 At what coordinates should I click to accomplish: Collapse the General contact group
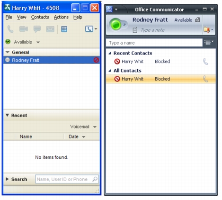[x=8, y=52]
